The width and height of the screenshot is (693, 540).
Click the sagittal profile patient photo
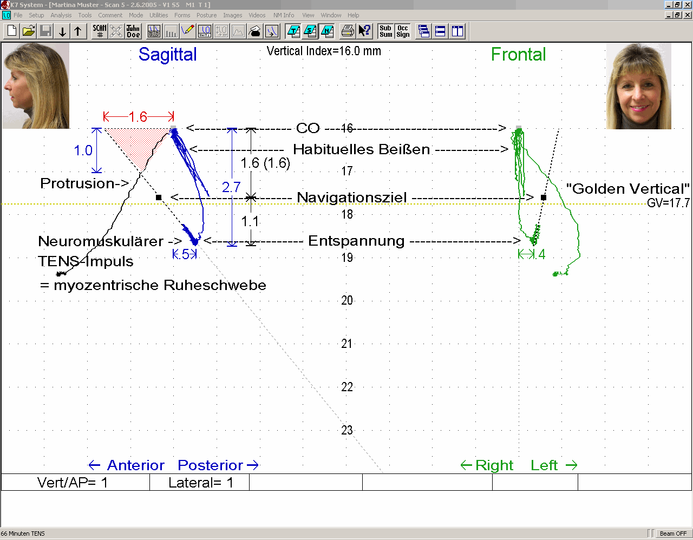pos(36,85)
